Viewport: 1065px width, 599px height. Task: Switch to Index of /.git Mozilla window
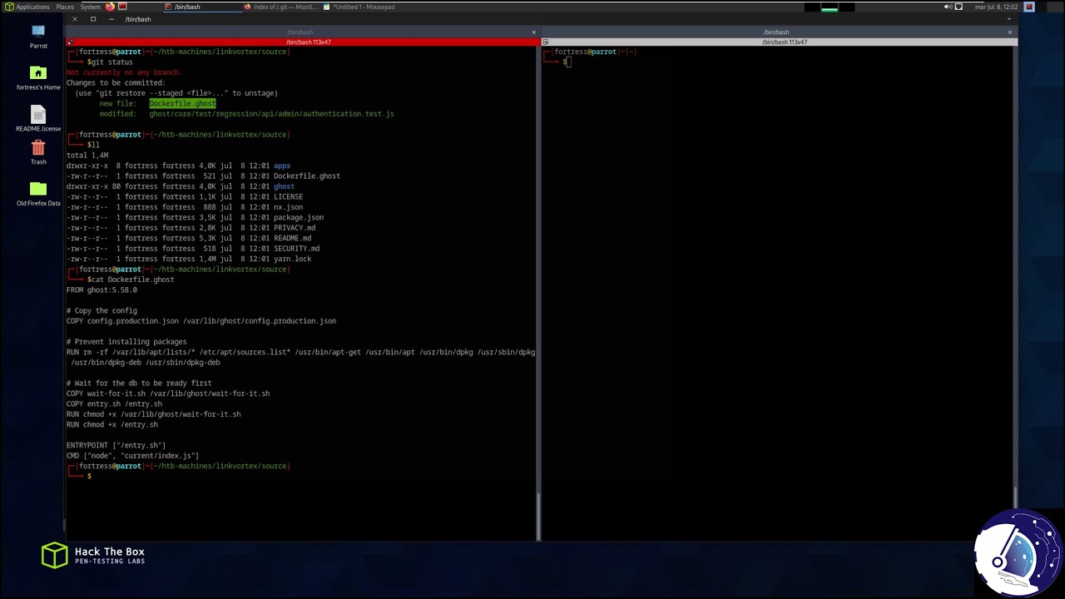[280, 7]
